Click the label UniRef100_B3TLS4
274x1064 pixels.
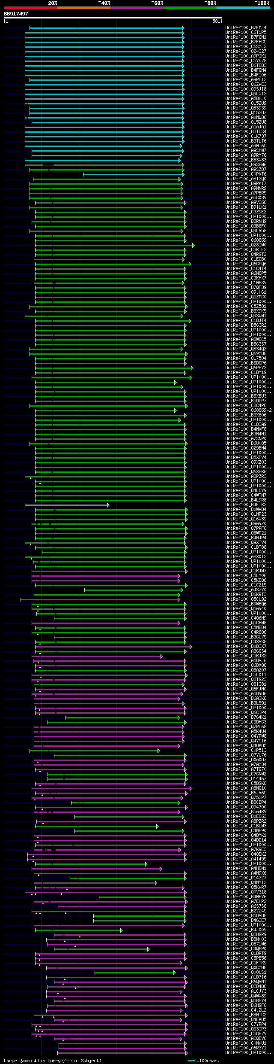coord(246,131)
